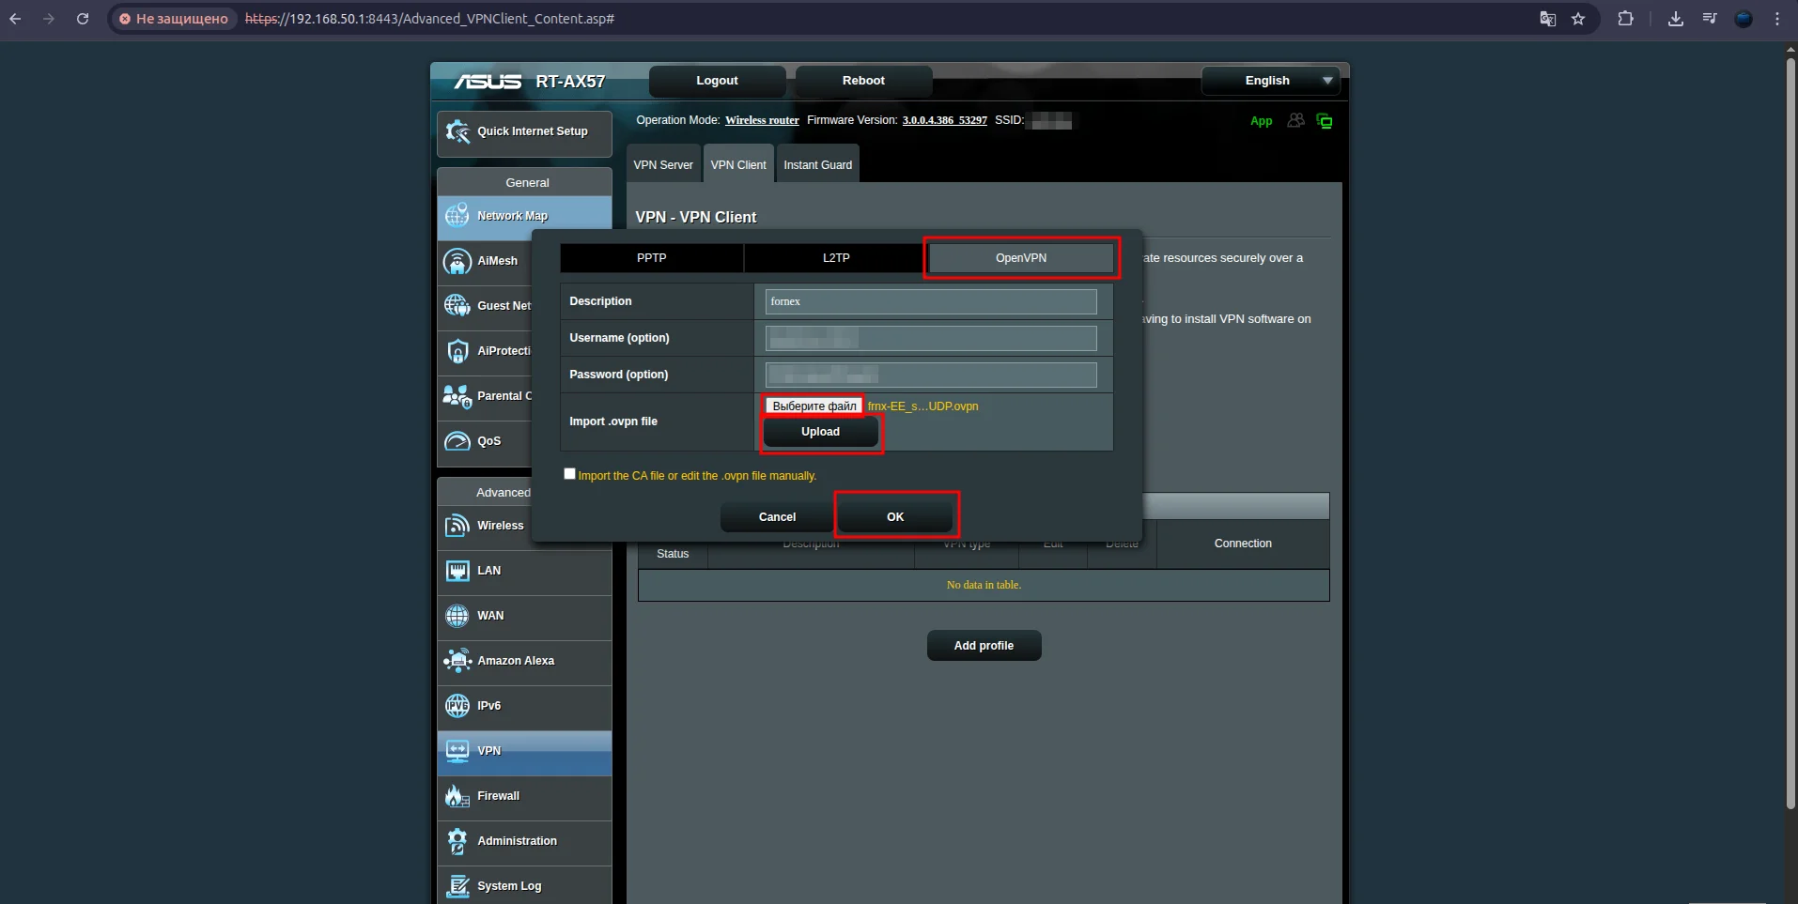Bookmark this page with star icon
Image resolution: width=1798 pixels, height=904 pixels.
pos(1578,19)
